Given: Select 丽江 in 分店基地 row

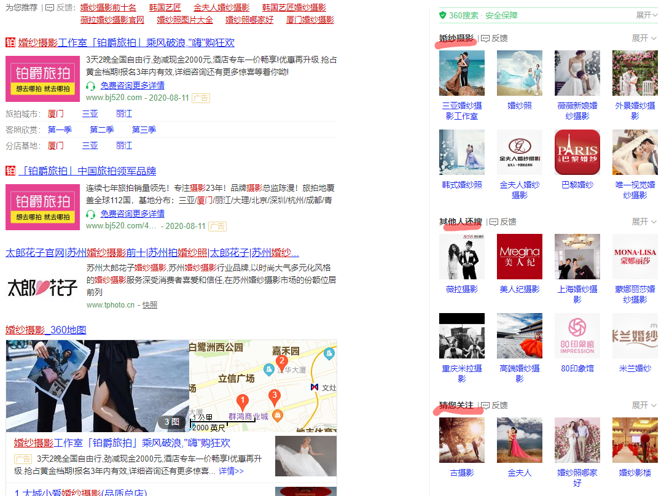Looking at the screenshot, I should (124, 145).
